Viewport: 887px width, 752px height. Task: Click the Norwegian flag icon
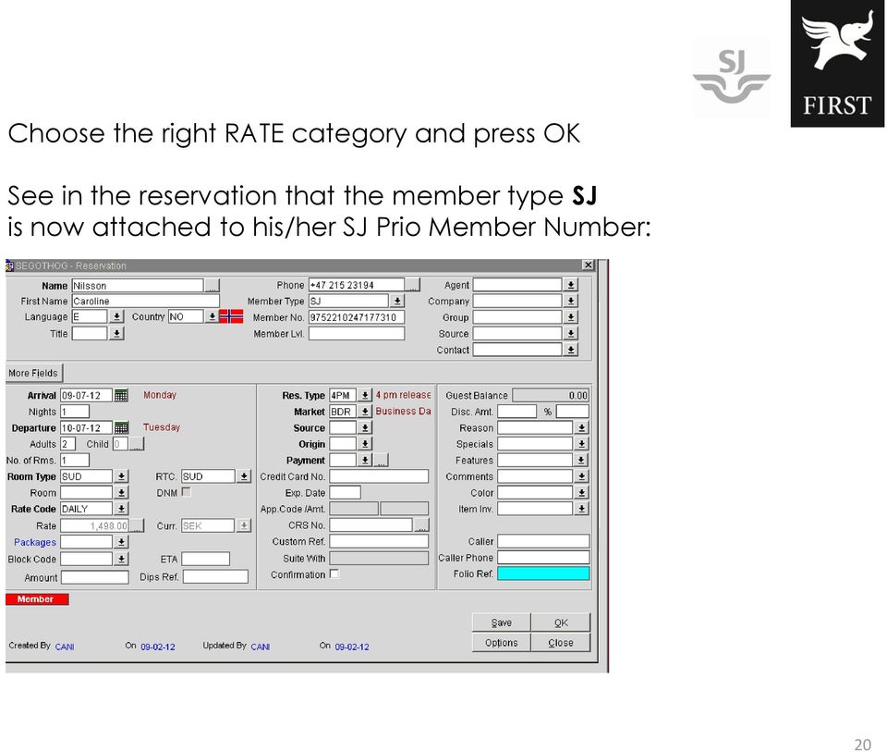pyautogui.click(x=231, y=316)
